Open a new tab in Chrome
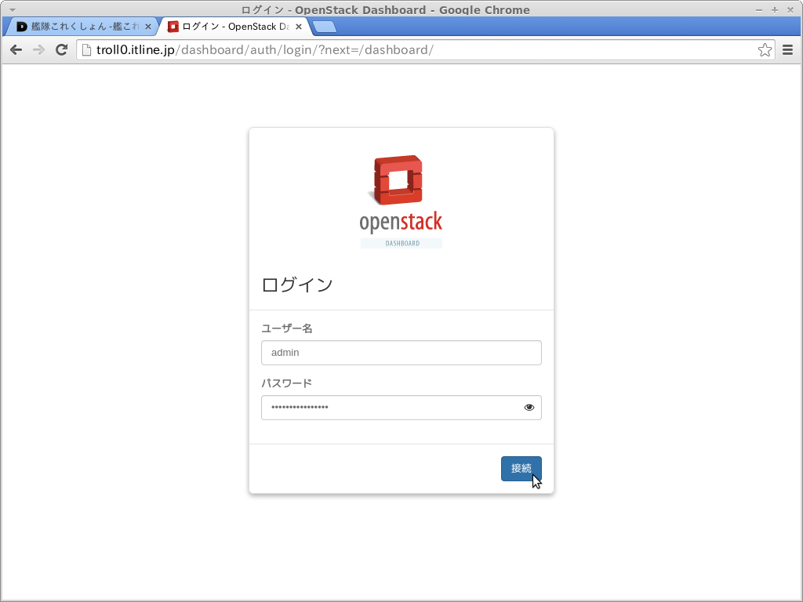The image size is (803, 602). [325, 27]
